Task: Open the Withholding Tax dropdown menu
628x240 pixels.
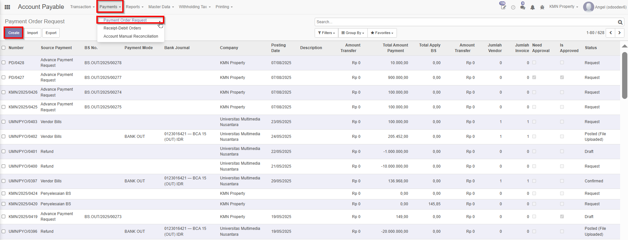Action: (195, 7)
